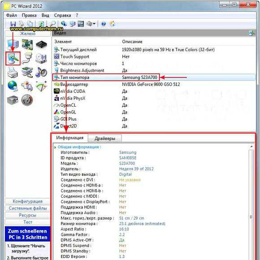
Task: Maximize the PC Wizard 2012 window
Action: pyautogui.click(x=234, y=4)
